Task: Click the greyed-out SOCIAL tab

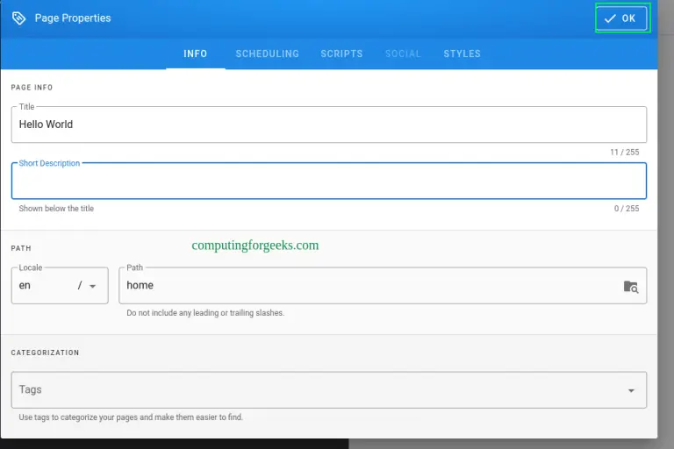Action: point(403,53)
